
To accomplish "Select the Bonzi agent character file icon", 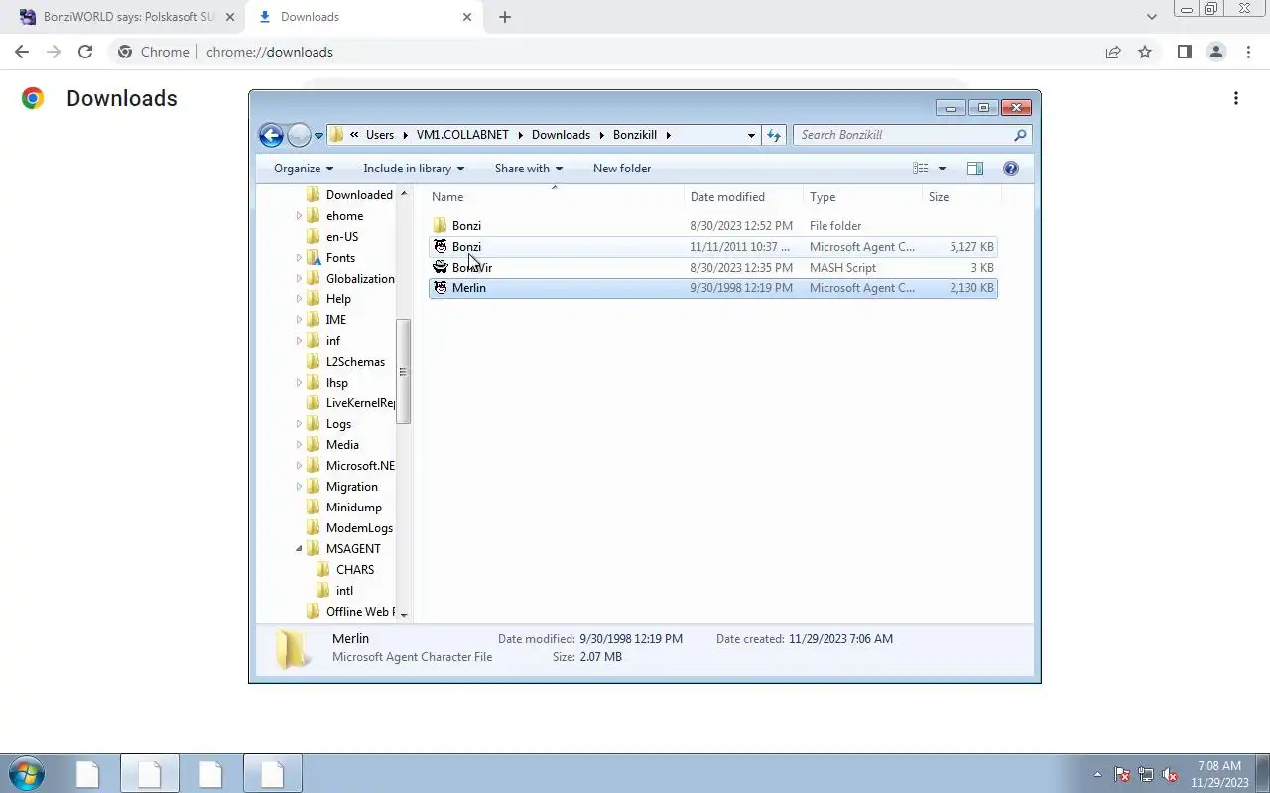I will tap(441, 247).
